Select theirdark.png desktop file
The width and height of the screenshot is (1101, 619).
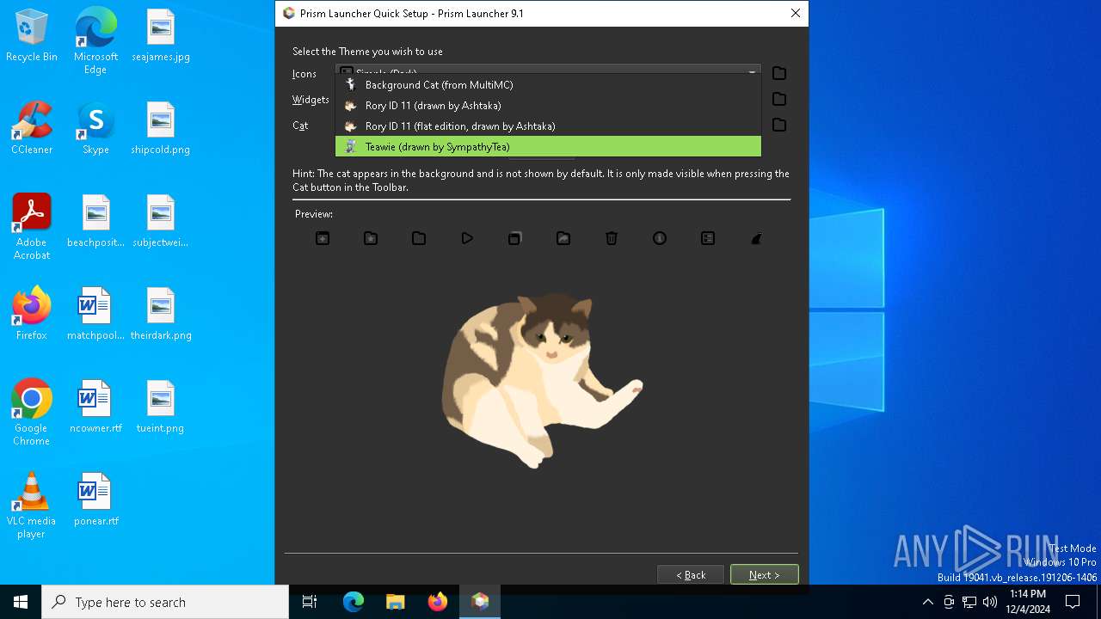tap(161, 314)
